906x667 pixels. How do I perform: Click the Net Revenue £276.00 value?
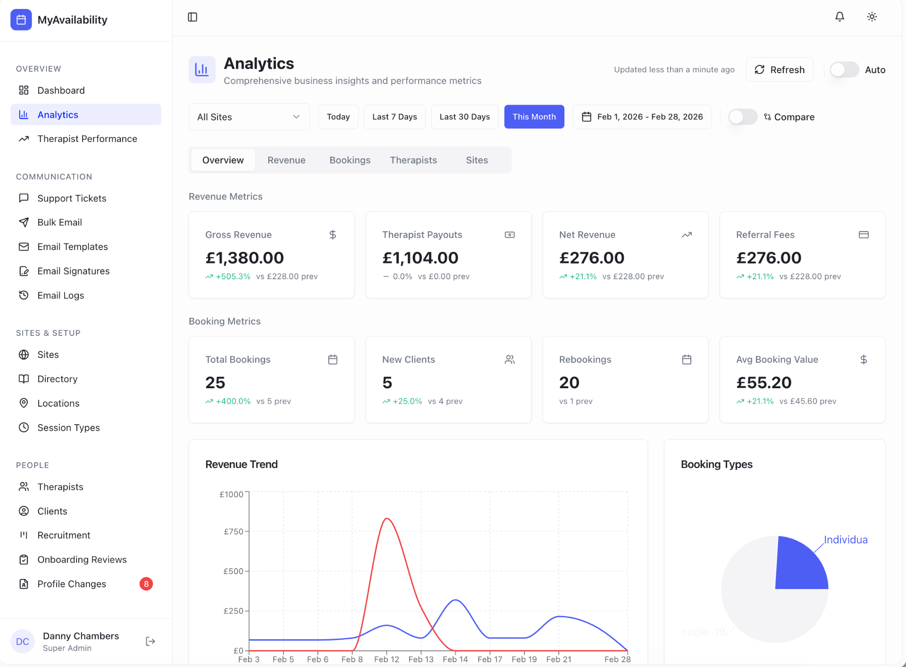[592, 258]
